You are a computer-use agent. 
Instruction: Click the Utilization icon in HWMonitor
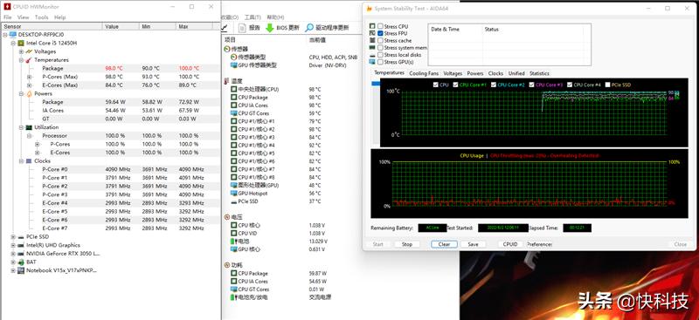29,127
